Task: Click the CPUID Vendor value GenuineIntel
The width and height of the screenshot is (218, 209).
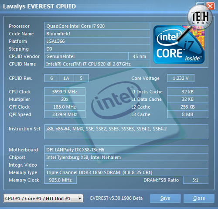Action: click(86, 56)
